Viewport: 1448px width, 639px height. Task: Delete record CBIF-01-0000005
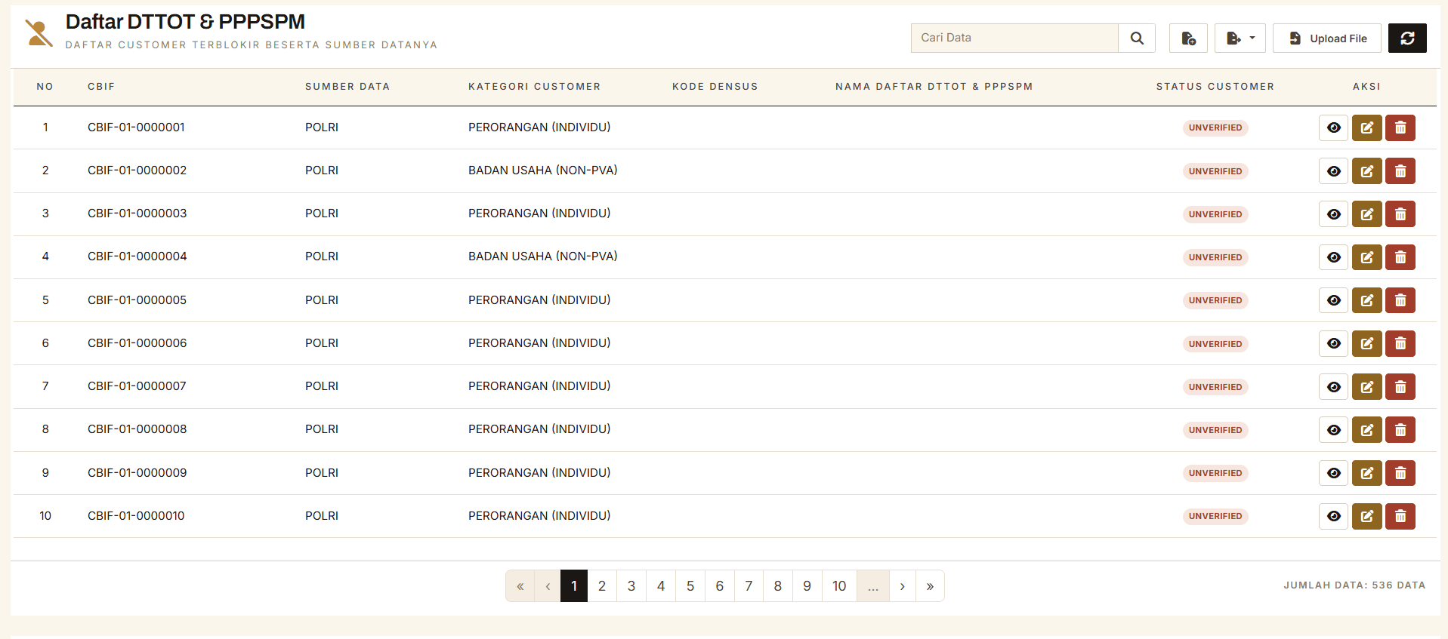coord(1400,300)
